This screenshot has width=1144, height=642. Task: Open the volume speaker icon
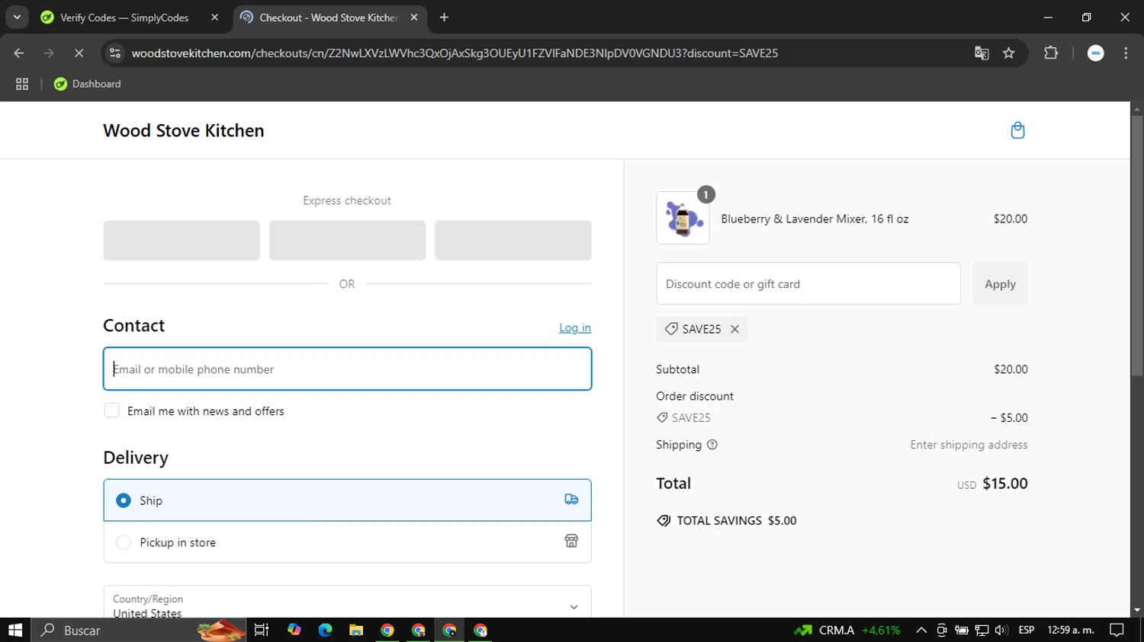(x=1001, y=630)
